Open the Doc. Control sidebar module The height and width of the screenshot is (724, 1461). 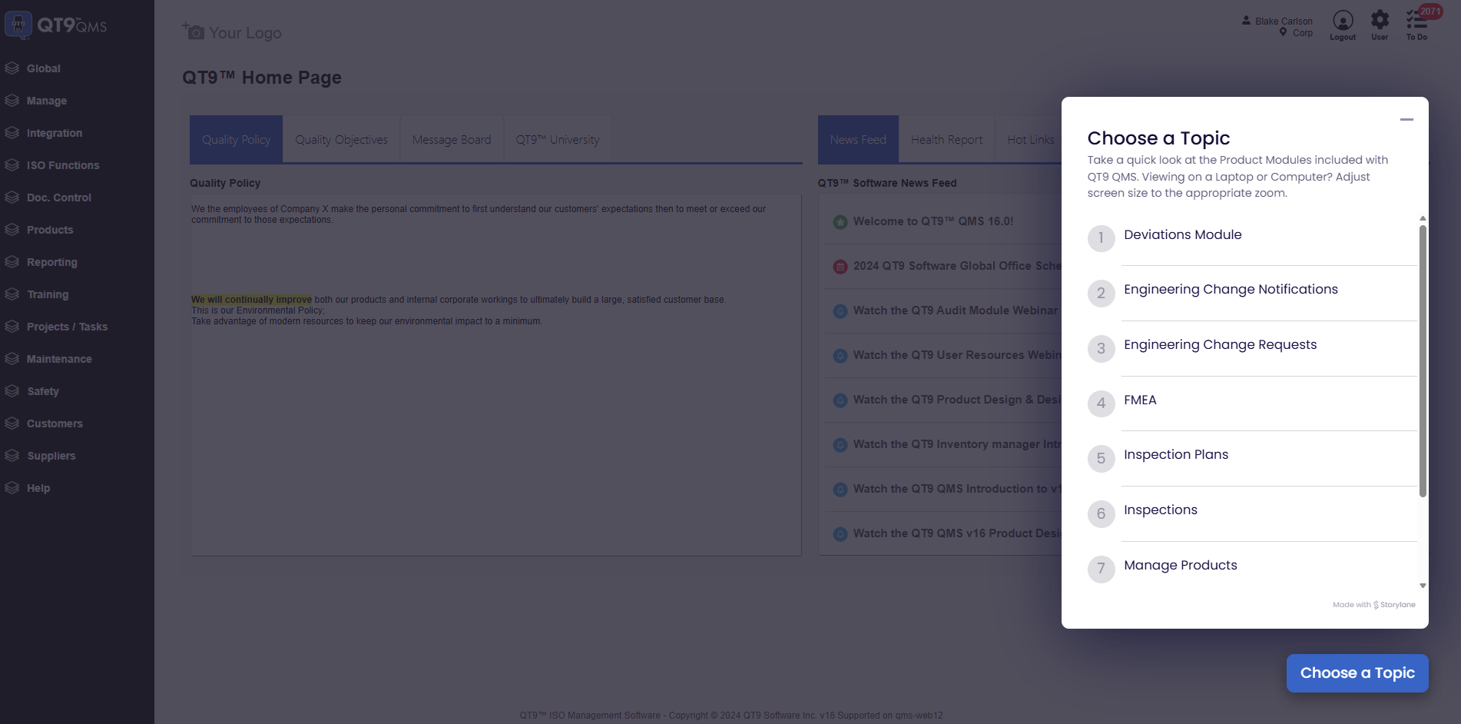click(58, 198)
